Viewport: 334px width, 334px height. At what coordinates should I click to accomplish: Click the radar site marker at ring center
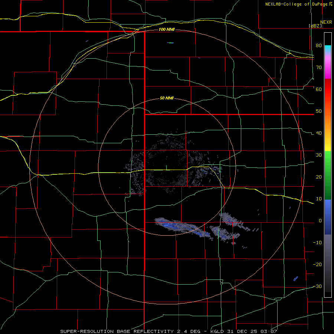[x=166, y=167]
